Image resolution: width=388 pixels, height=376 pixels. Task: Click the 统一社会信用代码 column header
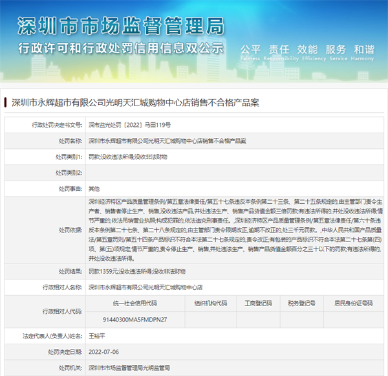135,303
